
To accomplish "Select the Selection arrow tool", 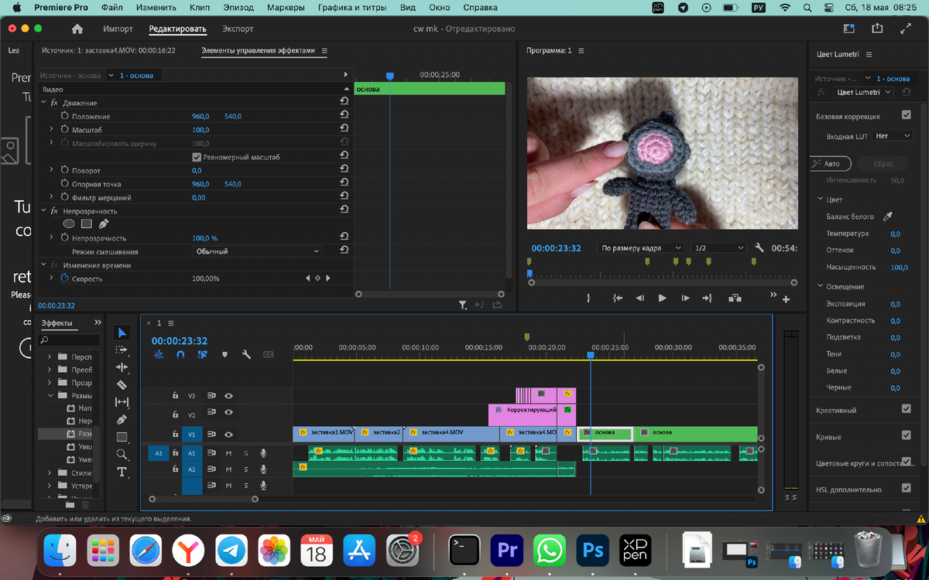I will tap(122, 333).
